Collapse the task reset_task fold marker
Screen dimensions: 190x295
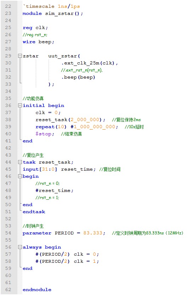[20, 162]
